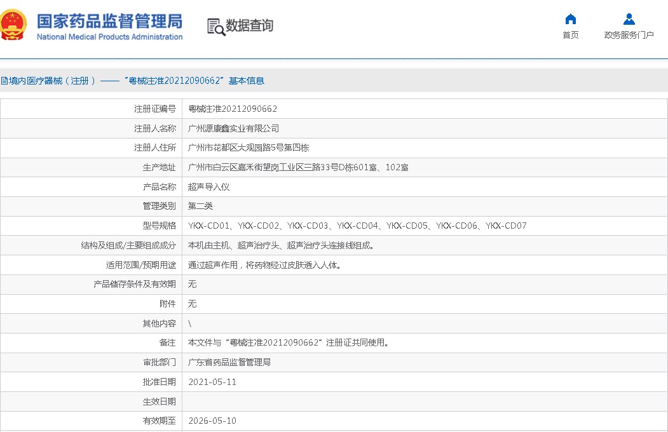Click the national emblem logo

14,26
